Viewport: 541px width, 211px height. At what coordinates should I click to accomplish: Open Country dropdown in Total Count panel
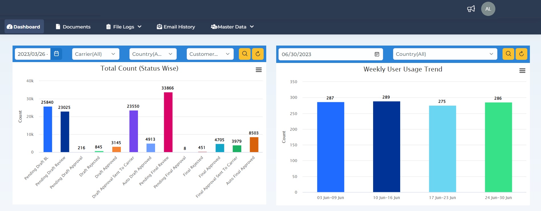(x=153, y=54)
